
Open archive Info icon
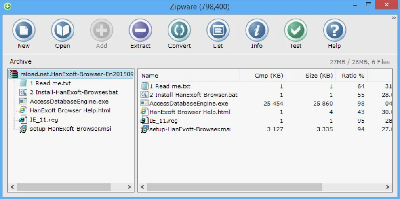pos(257,30)
